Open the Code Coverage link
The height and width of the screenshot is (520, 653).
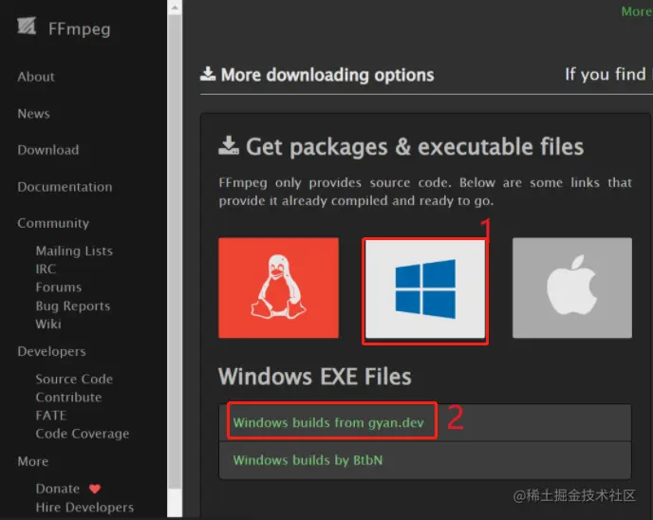82,435
